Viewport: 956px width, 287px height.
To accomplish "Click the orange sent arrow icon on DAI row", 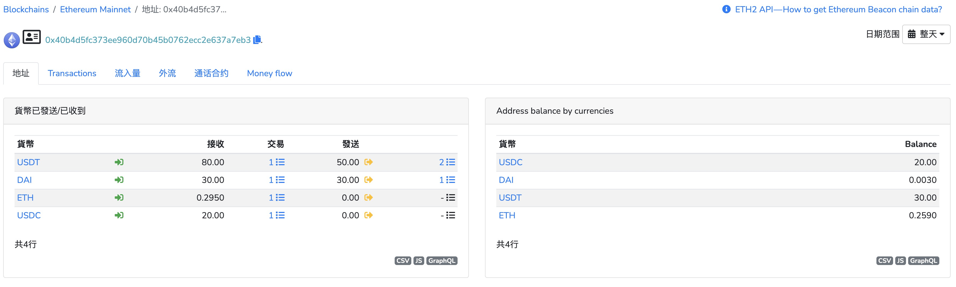I will 368,180.
